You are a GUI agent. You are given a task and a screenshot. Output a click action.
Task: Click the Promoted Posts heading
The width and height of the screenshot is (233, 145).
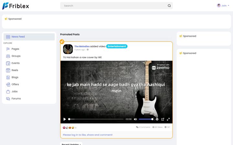pyautogui.click(x=70, y=34)
